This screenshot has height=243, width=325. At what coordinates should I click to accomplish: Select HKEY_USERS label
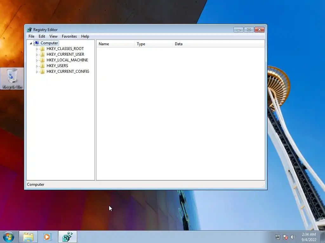(x=57, y=66)
